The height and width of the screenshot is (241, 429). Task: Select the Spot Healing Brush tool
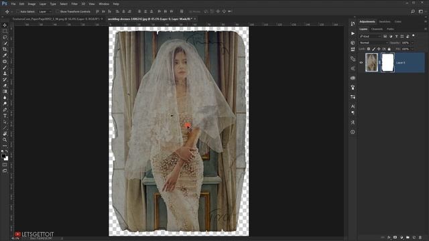point(5,62)
